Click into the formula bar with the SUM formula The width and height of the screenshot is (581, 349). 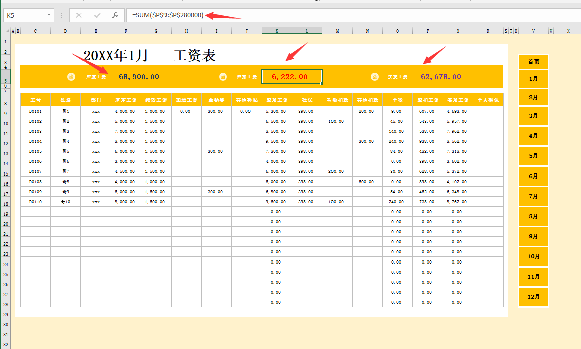353,15
